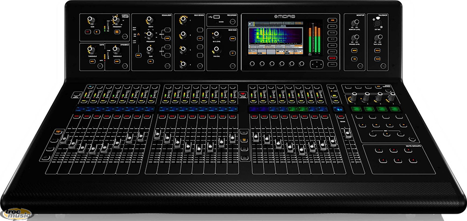The image size is (467, 221).
Task: Open the Setup screen button
Action: [331, 39]
